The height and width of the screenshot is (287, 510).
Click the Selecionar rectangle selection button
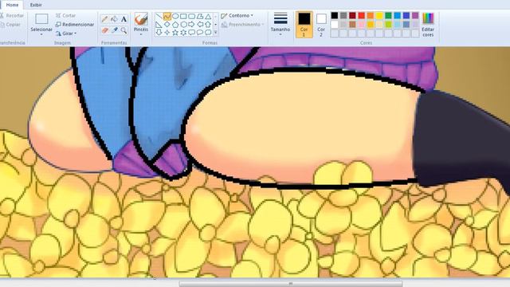click(x=41, y=19)
